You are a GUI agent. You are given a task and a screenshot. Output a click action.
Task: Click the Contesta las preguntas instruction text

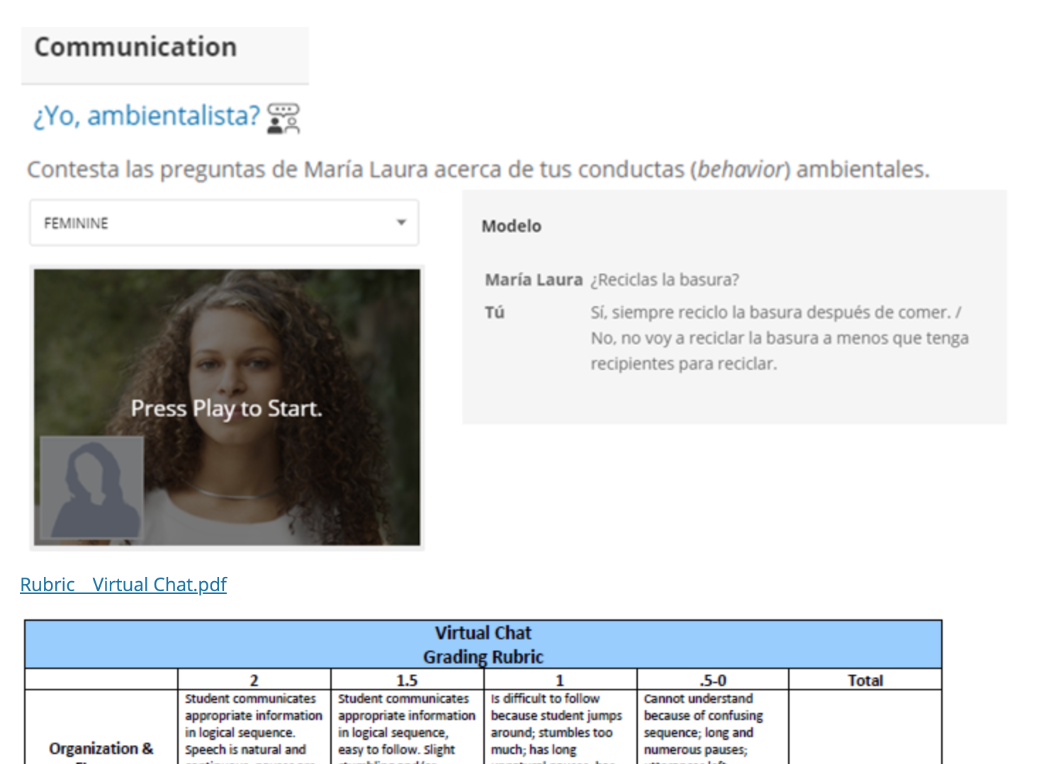pyautogui.click(x=478, y=170)
